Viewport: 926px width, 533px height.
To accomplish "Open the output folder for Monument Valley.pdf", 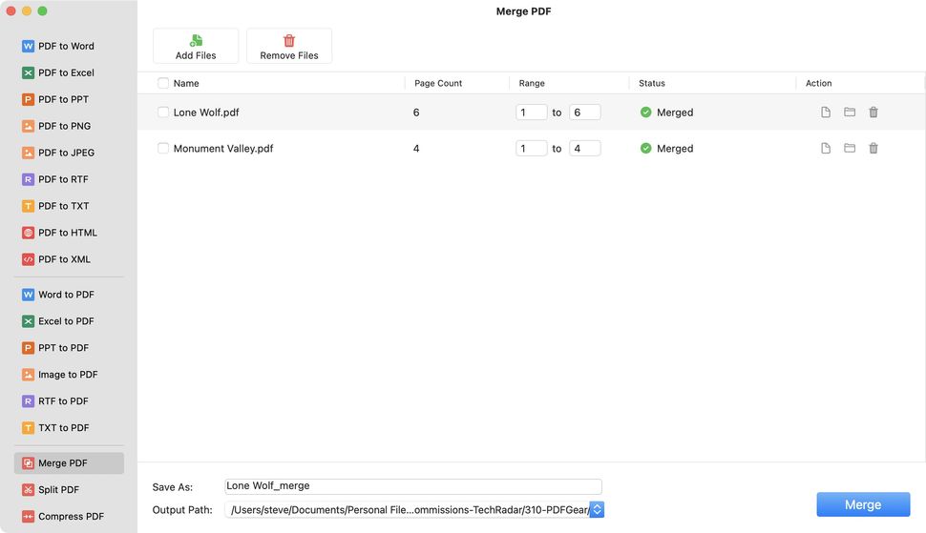I will 850,149.
